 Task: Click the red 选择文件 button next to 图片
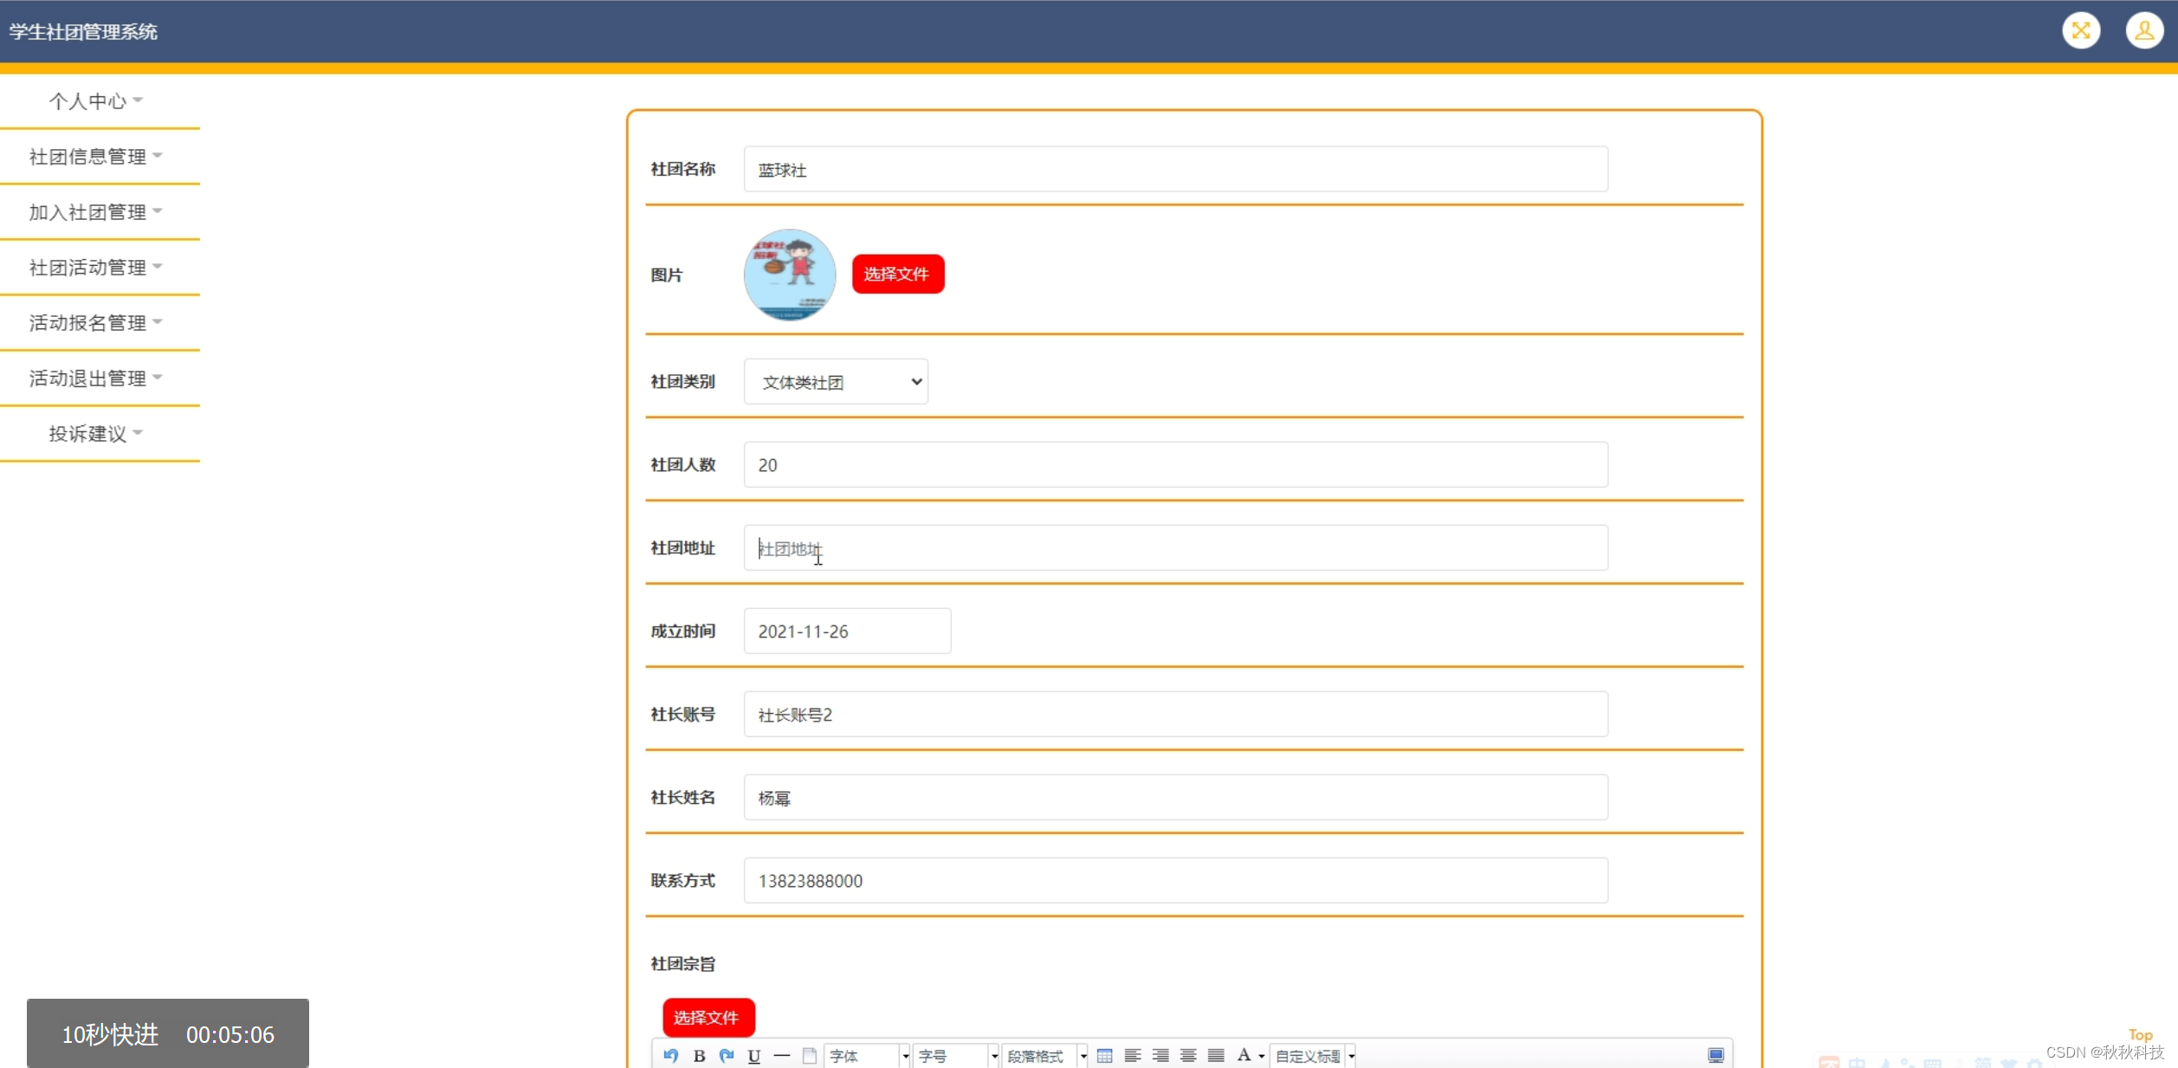(x=897, y=273)
